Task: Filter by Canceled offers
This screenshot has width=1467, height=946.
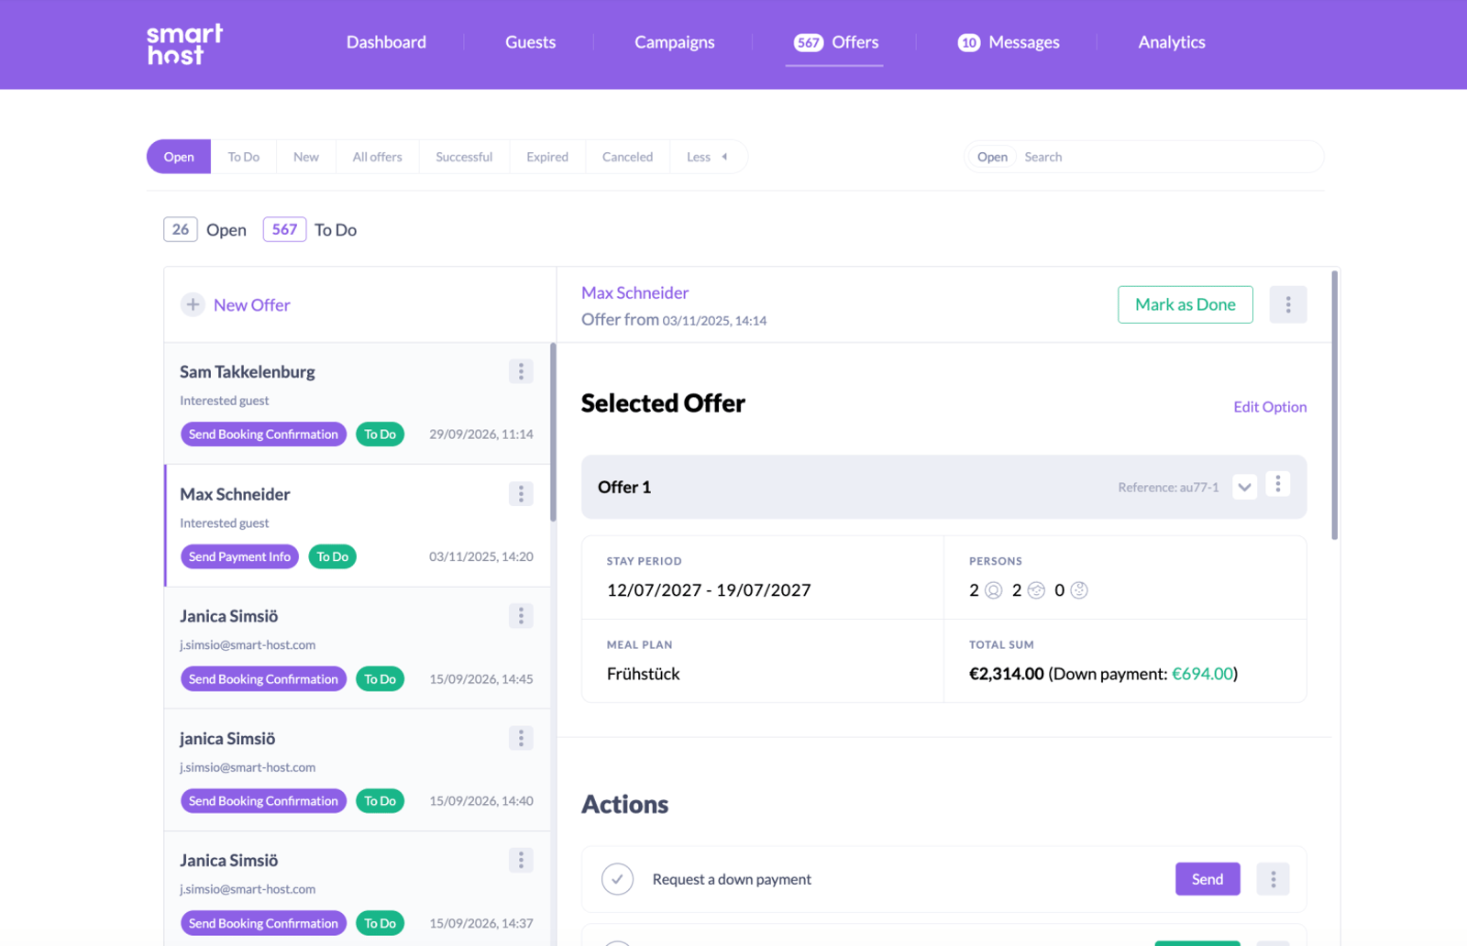Action: (628, 157)
